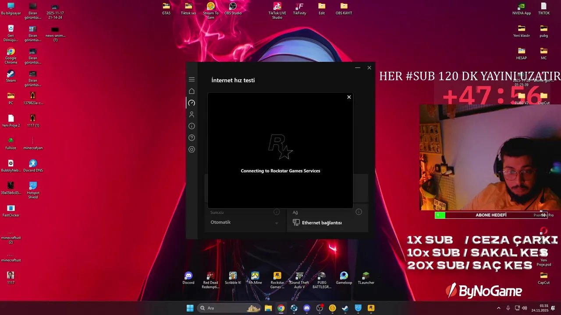Click the info circle icon in the sidebar
The height and width of the screenshot is (315, 561).
tap(192, 126)
